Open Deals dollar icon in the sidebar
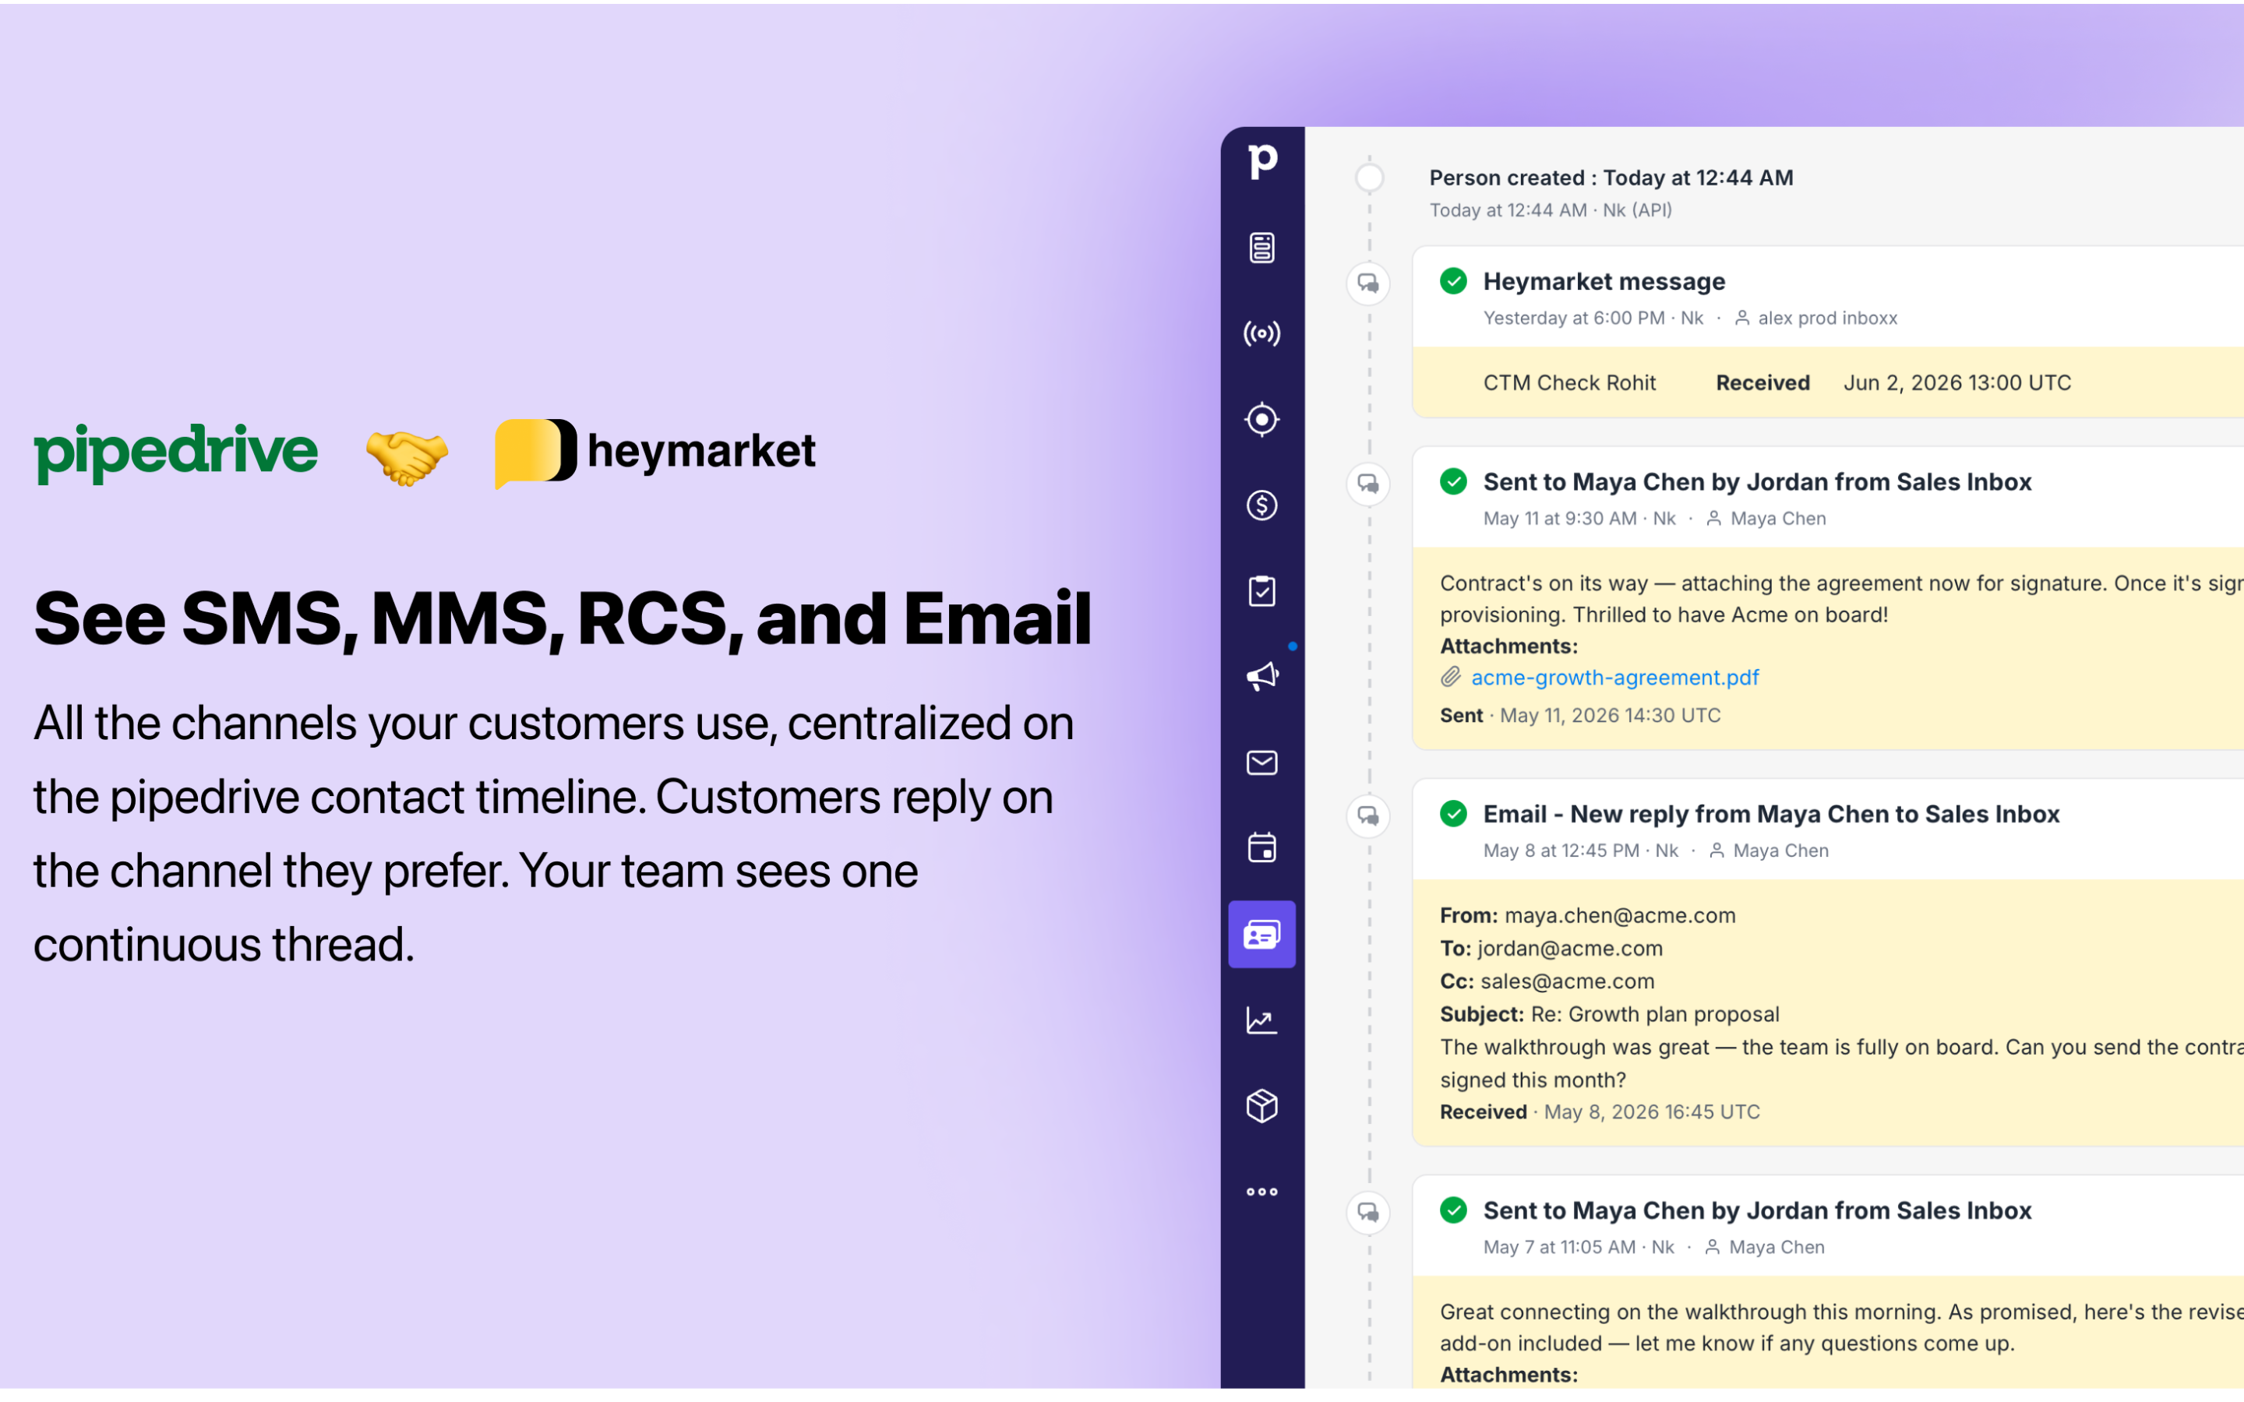Viewport: 2244px width, 1402px height. pos(1262,505)
